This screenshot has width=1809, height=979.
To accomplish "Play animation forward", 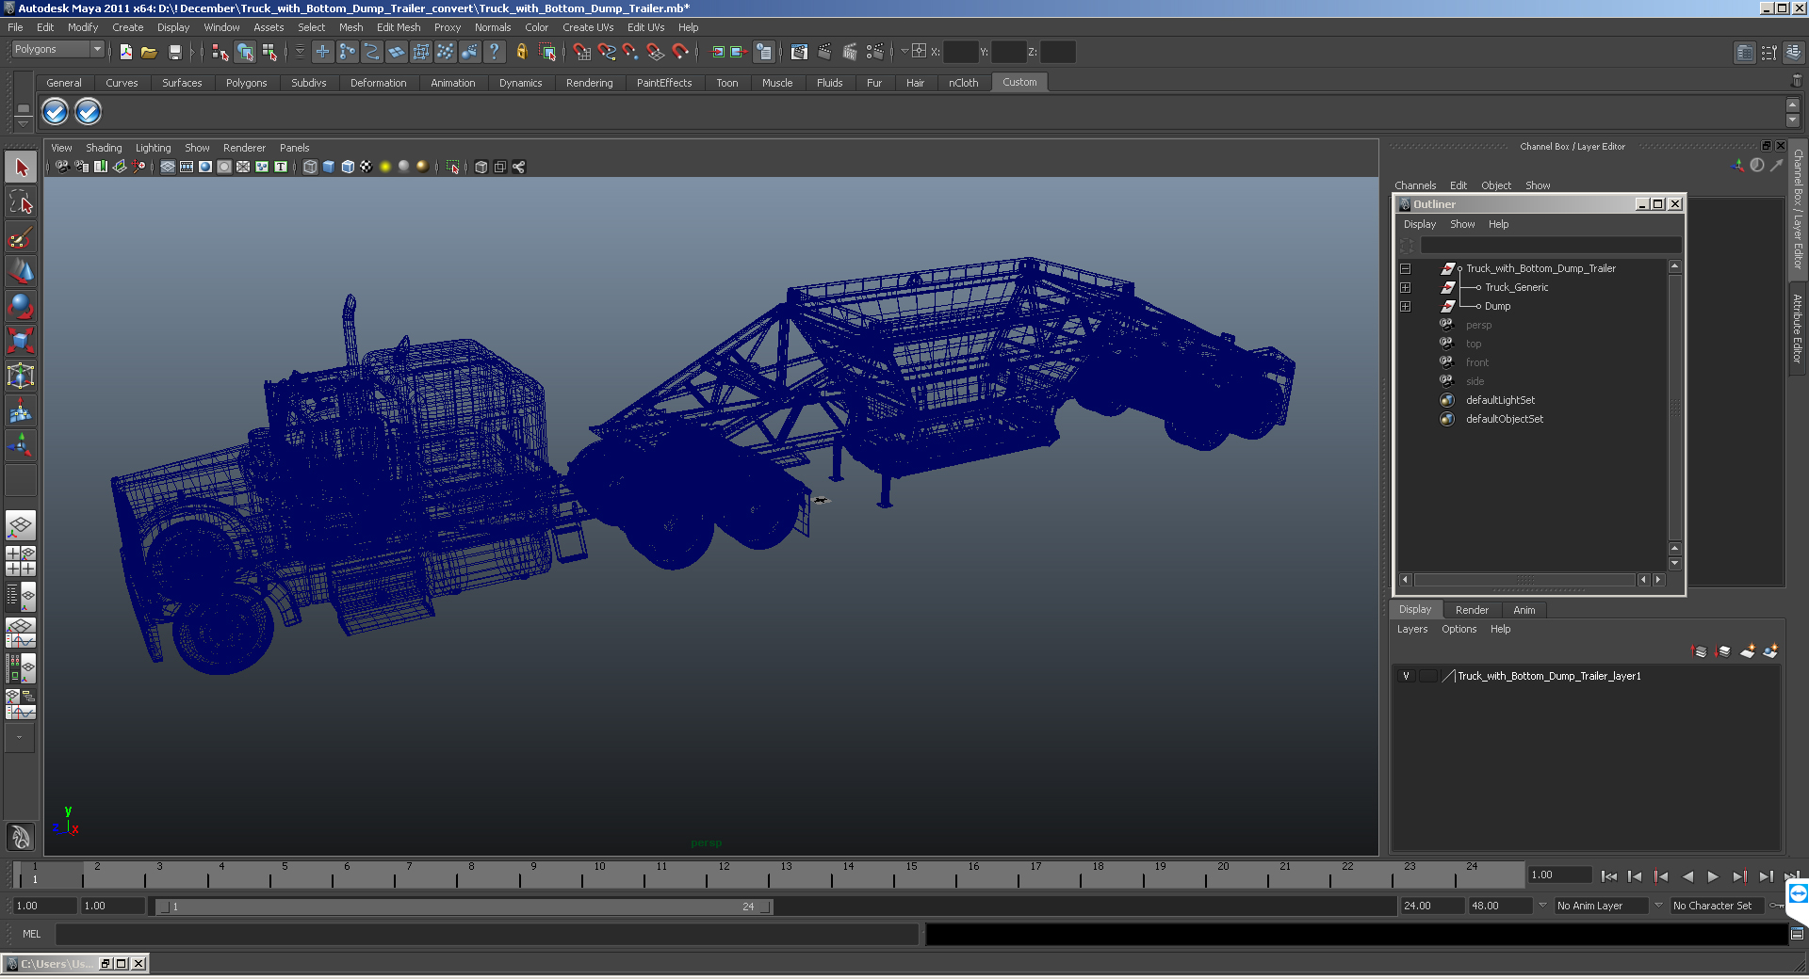I will 1713,876.
